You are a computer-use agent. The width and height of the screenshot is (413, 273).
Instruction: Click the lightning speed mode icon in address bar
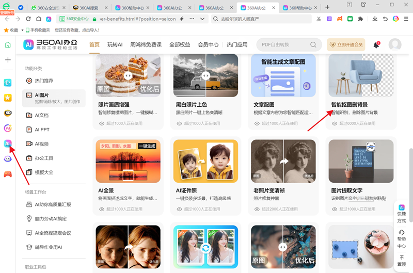point(182,19)
